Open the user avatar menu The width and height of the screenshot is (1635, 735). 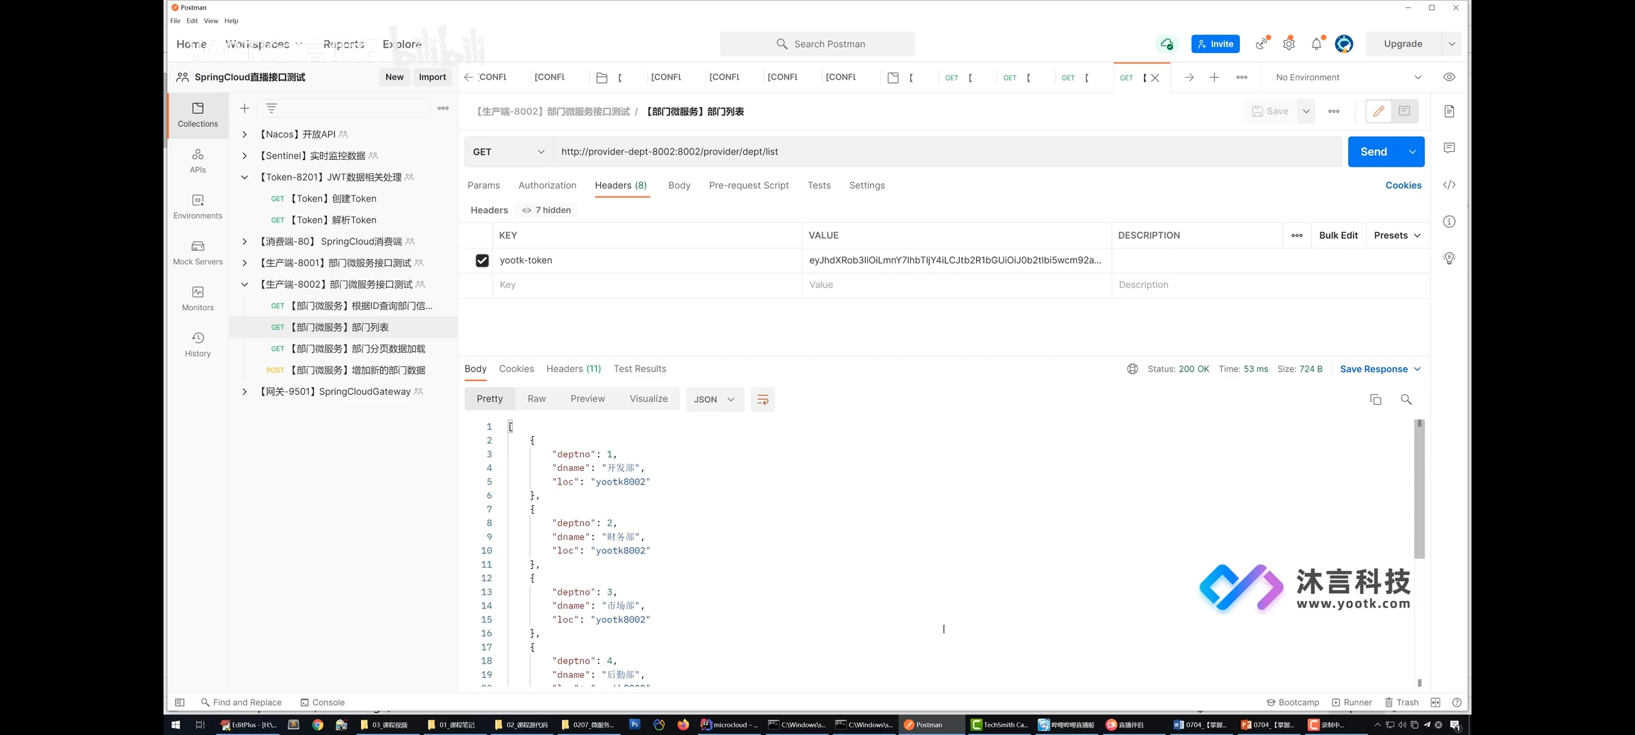(x=1343, y=44)
